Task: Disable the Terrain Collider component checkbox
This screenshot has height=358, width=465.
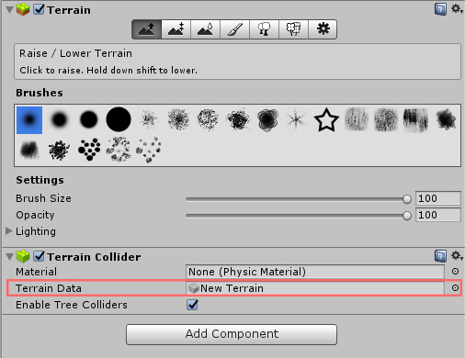Action: [x=39, y=256]
